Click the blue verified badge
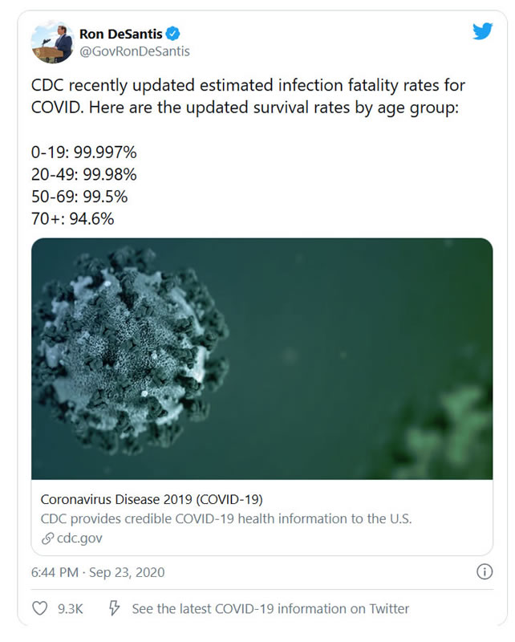 click(173, 34)
